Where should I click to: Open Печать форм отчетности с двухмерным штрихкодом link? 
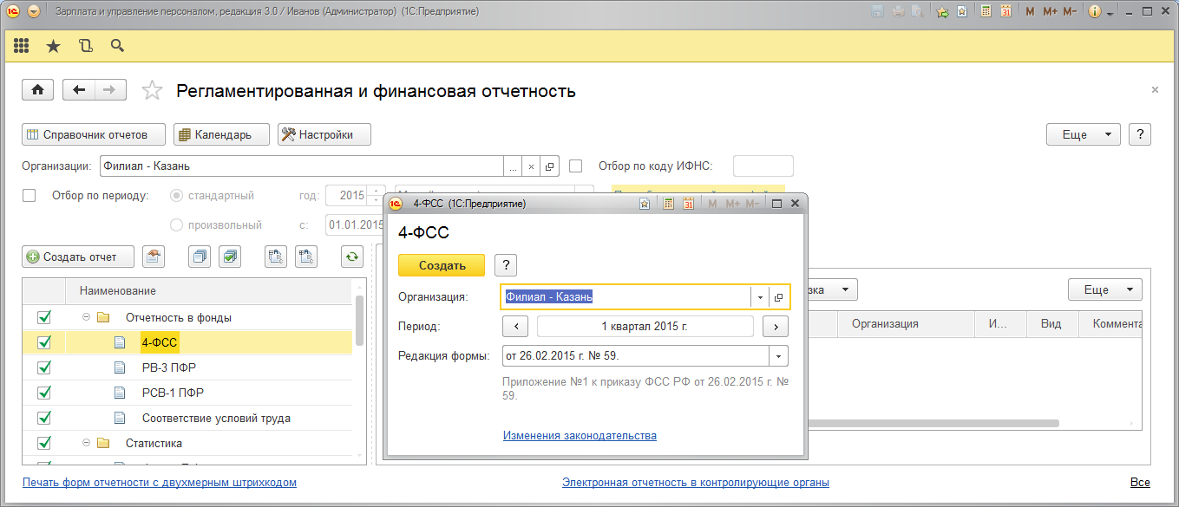[160, 482]
